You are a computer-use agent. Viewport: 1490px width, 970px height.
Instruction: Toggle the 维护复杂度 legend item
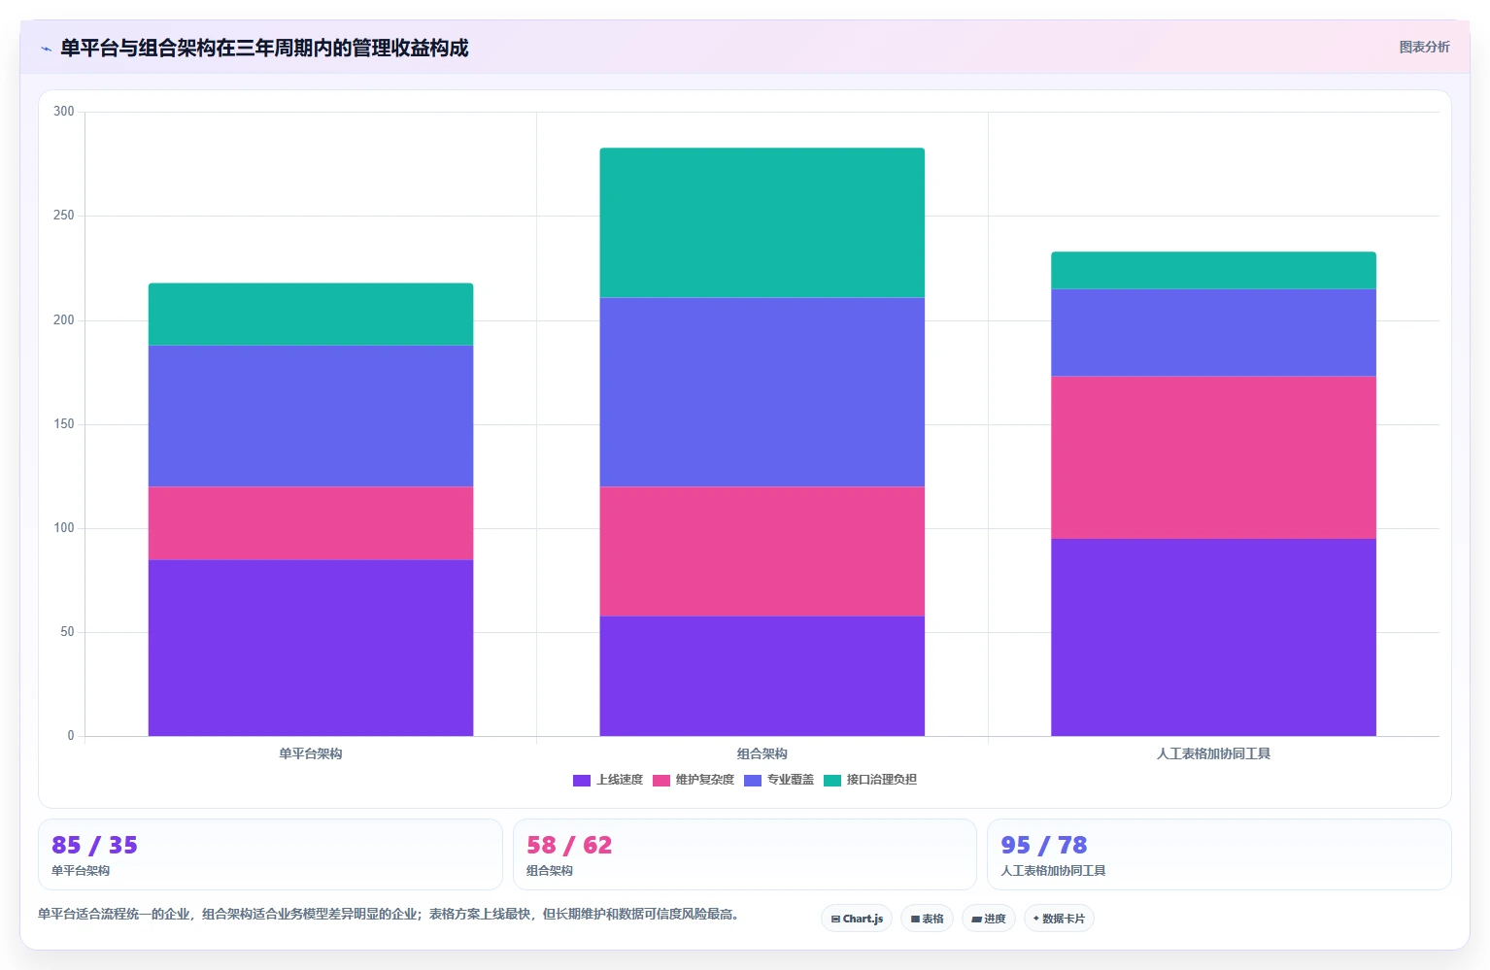[x=694, y=780]
